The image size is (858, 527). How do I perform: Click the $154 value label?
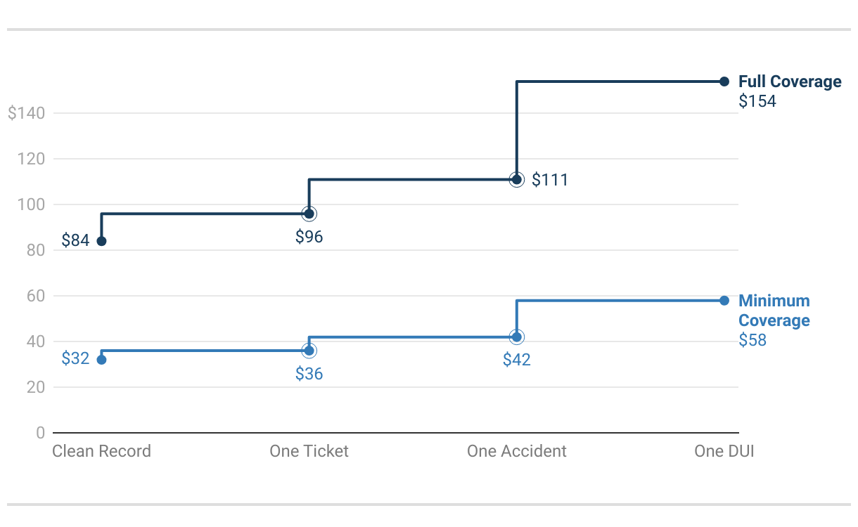click(757, 101)
